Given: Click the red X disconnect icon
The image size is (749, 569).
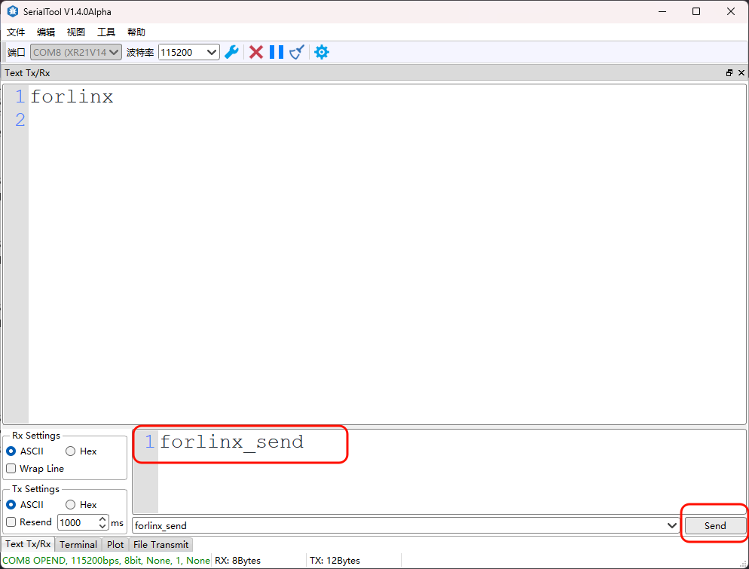Looking at the screenshot, I should click(256, 52).
